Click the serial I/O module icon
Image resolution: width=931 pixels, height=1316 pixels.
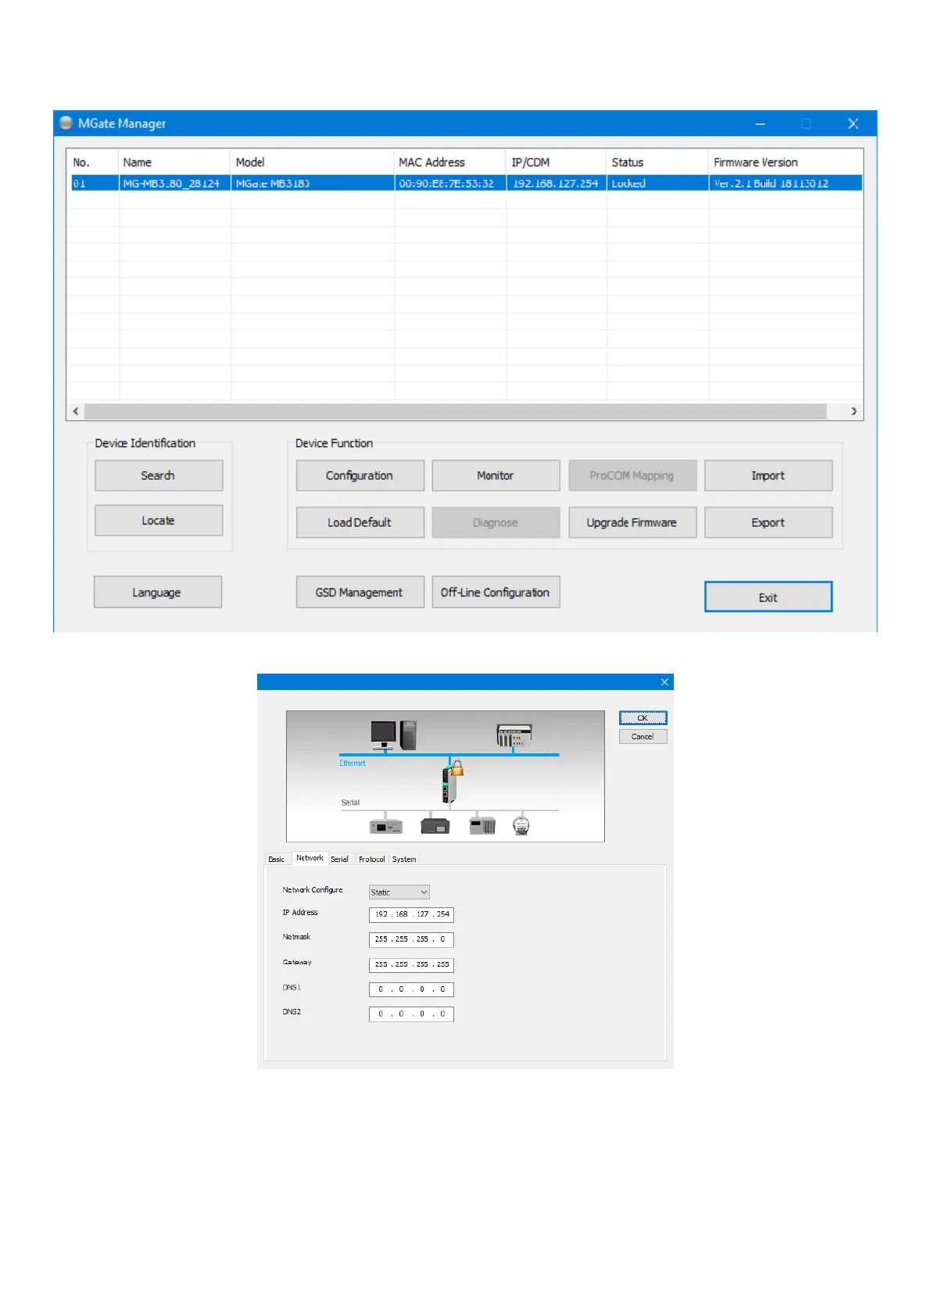[482, 825]
